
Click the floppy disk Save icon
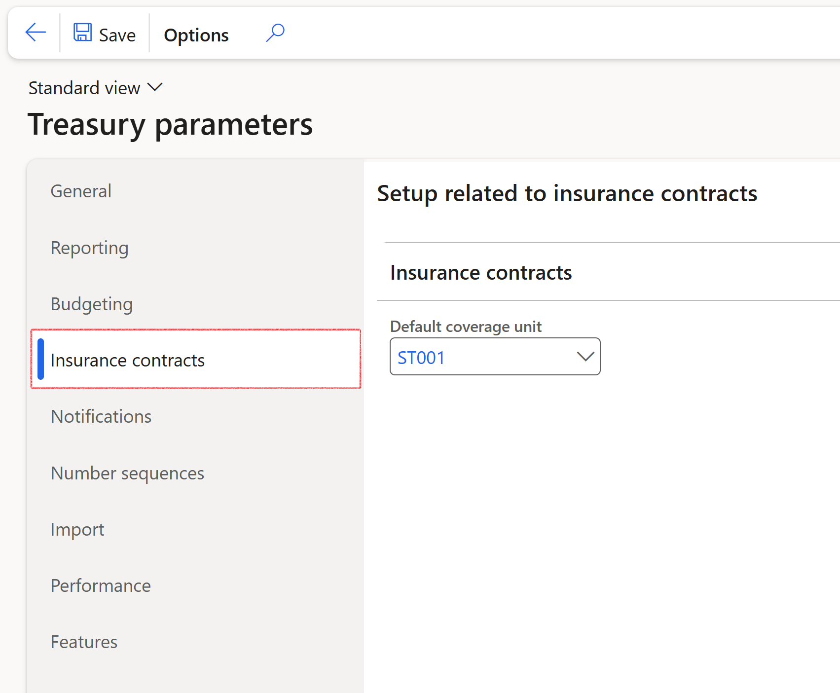point(82,33)
